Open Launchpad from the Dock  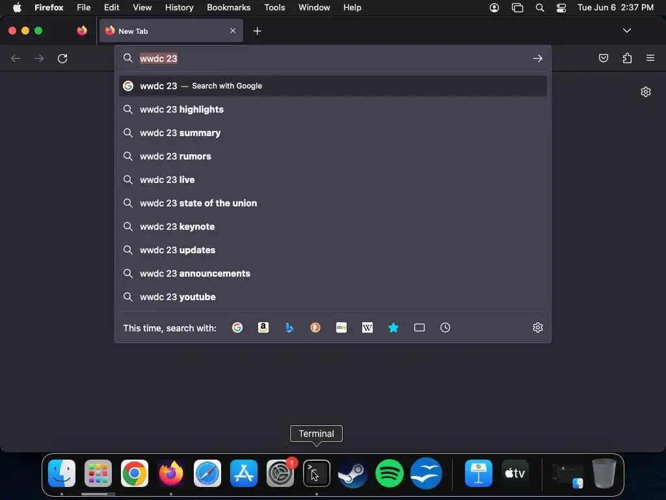(x=98, y=473)
